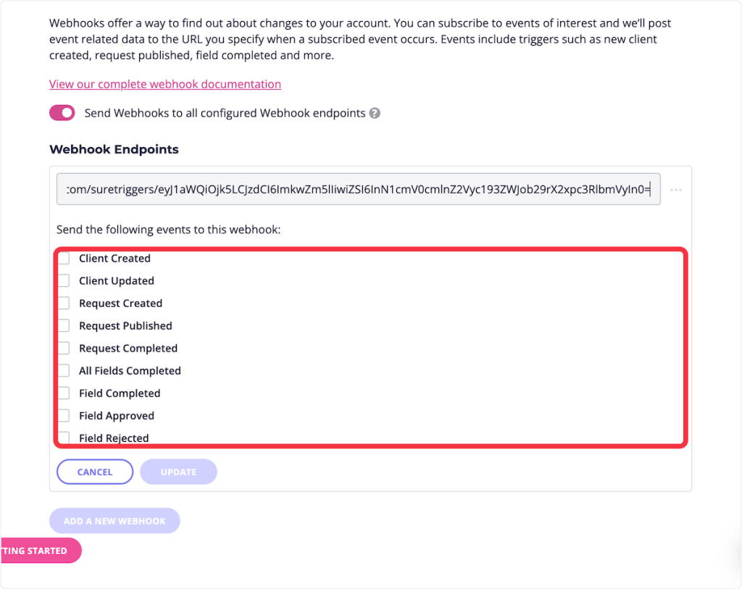Screen dimensions: 742x589
Task: Select the Request Completed checkbox
Action: (64, 348)
